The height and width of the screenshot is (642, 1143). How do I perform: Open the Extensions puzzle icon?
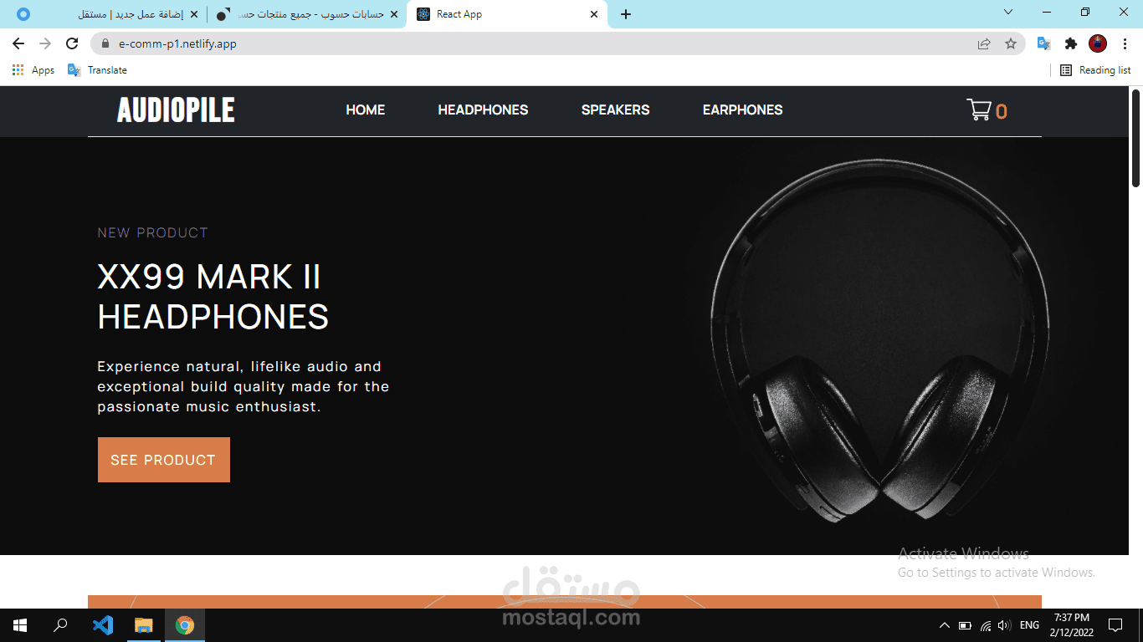(1071, 43)
